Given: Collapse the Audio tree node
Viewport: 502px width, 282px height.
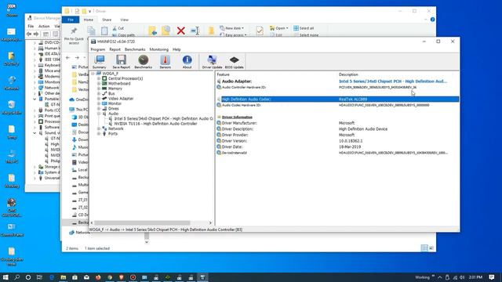Looking at the screenshot, I should pyautogui.click(x=99, y=114).
